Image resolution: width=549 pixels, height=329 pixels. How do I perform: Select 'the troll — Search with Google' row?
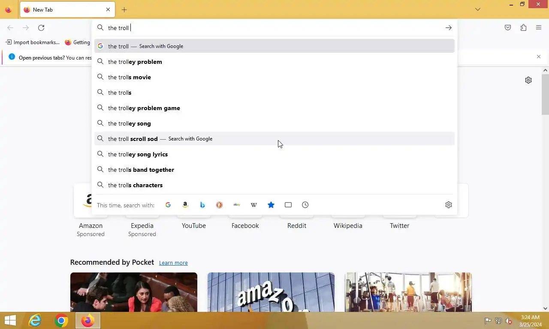pyautogui.click(x=274, y=46)
